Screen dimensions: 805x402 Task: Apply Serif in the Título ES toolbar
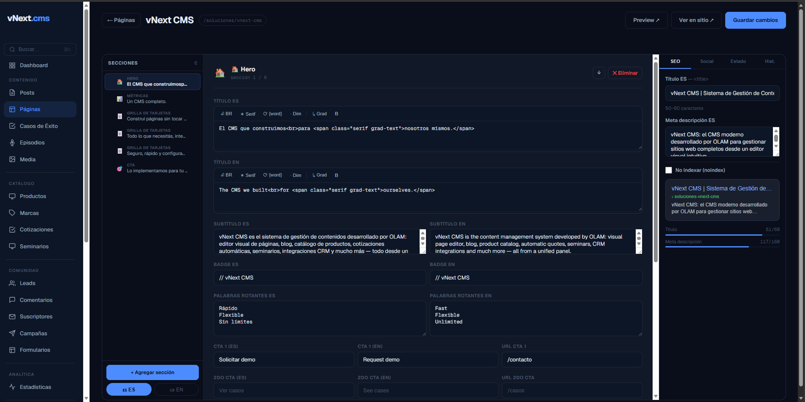pyautogui.click(x=248, y=114)
